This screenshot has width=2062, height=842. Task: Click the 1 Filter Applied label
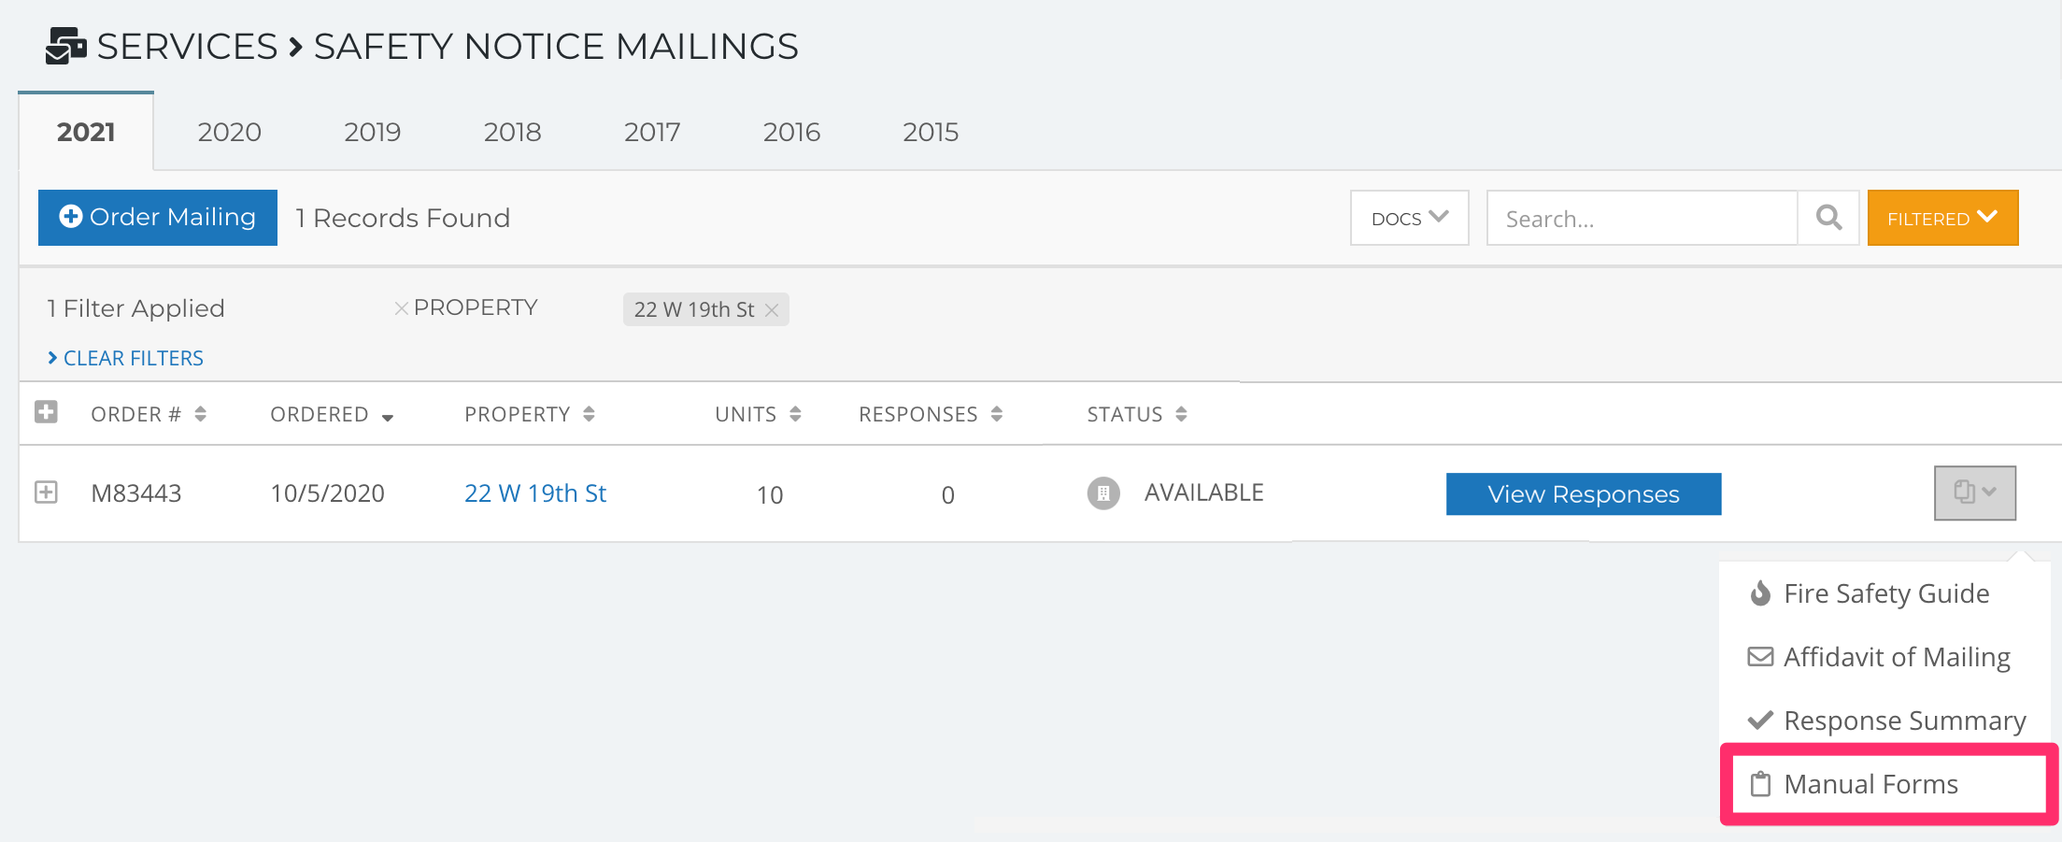(x=136, y=308)
